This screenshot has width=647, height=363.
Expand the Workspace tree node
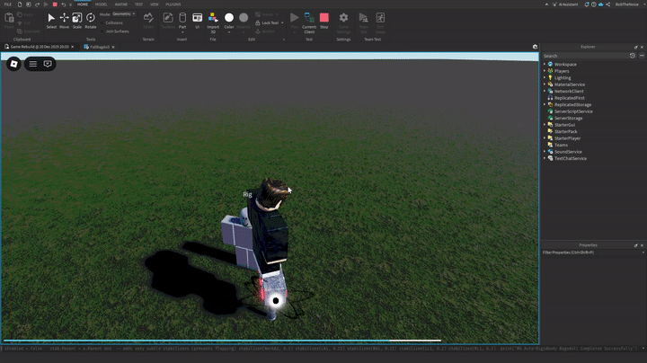tap(545, 65)
